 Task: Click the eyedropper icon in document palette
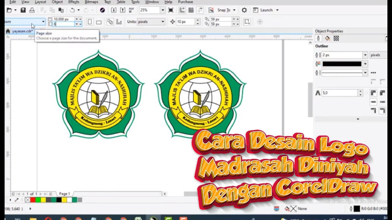(17, 200)
